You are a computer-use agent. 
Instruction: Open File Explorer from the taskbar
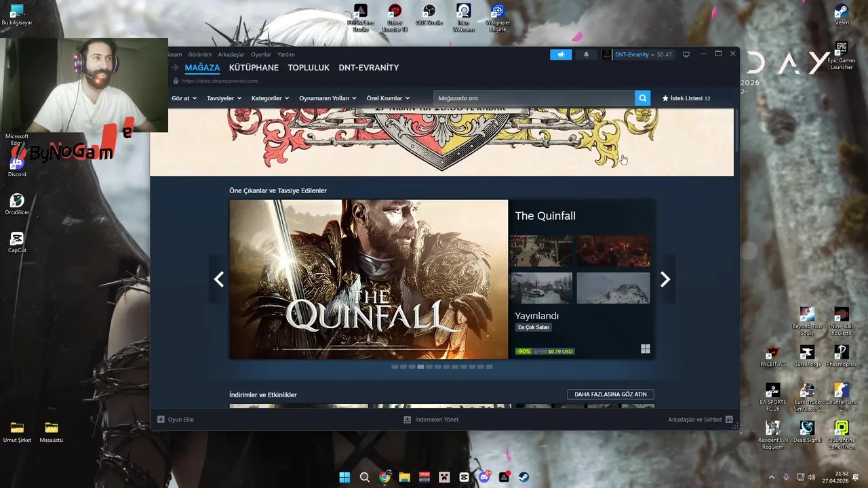click(404, 477)
